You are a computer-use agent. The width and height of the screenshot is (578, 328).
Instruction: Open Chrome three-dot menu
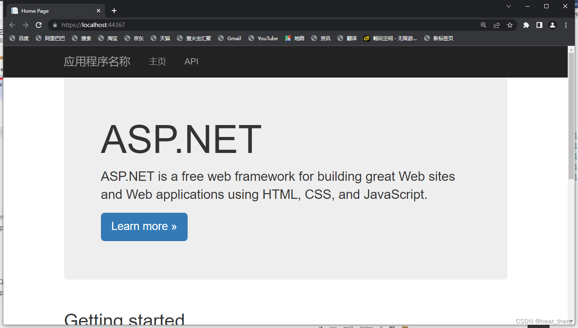566,25
